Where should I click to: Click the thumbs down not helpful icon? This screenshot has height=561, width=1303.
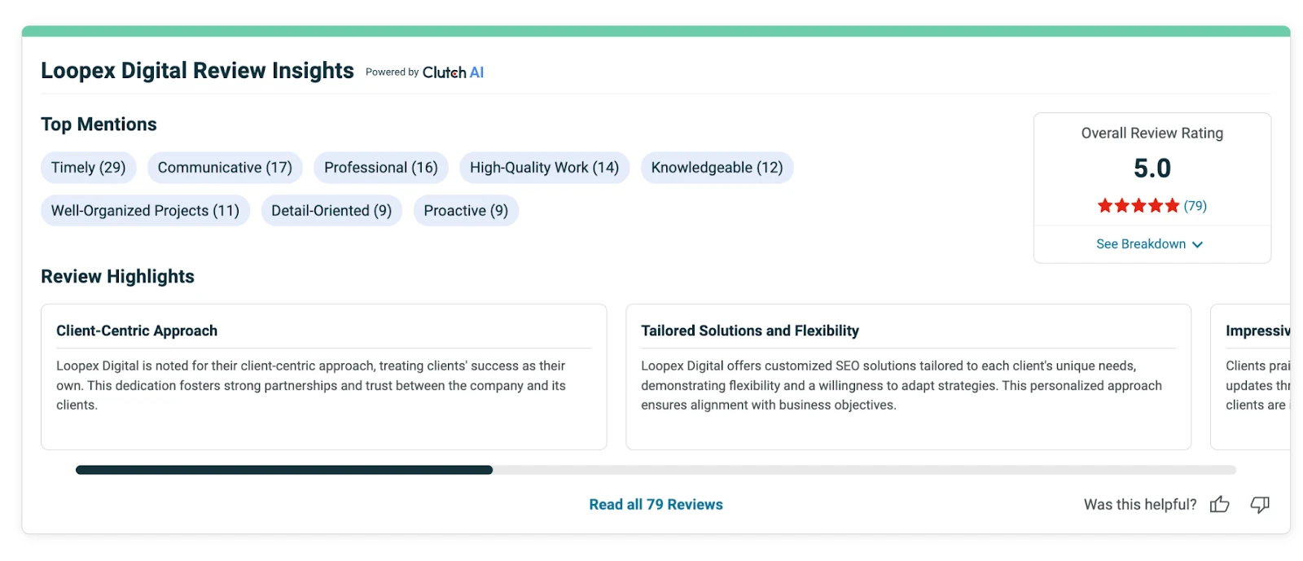click(x=1260, y=505)
